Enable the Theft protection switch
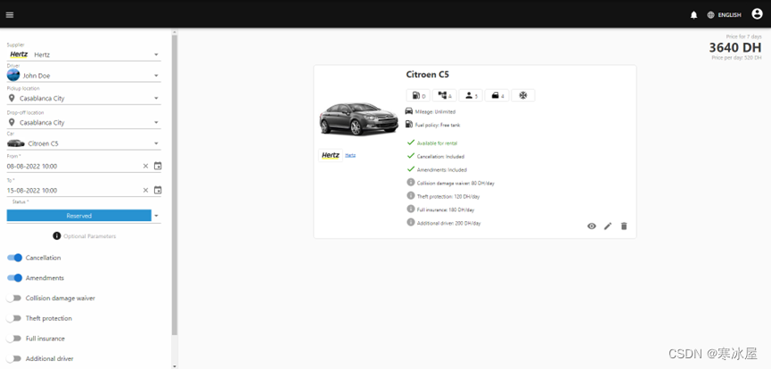This screenshot has height=369, width=771. click(x=13, y=318)
